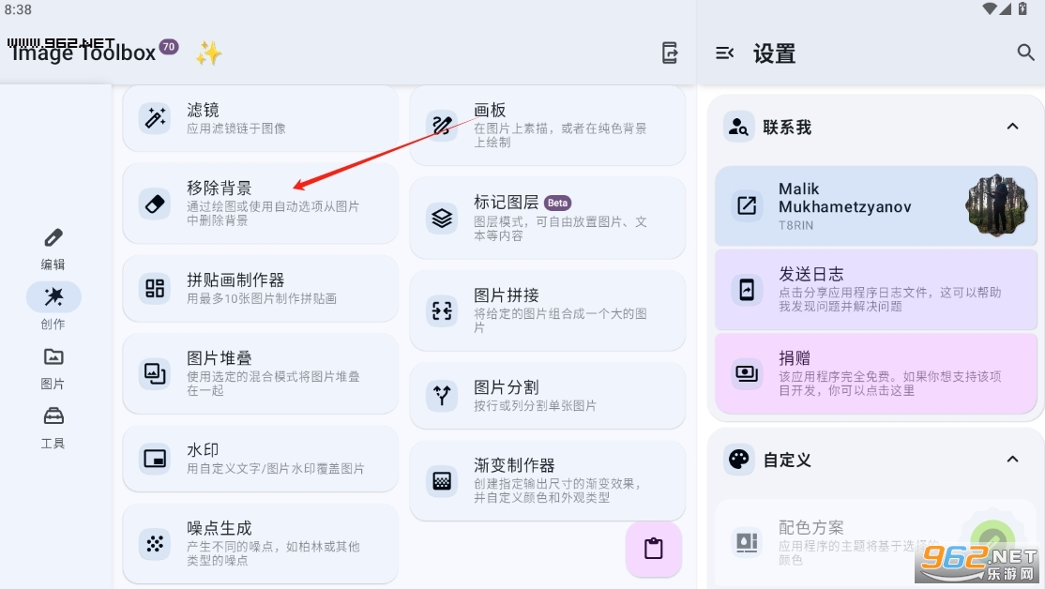This screenshot has height=589, width=1045.
Task: Search settings with the magnifier icon
Action: [x=1025, y=53]
